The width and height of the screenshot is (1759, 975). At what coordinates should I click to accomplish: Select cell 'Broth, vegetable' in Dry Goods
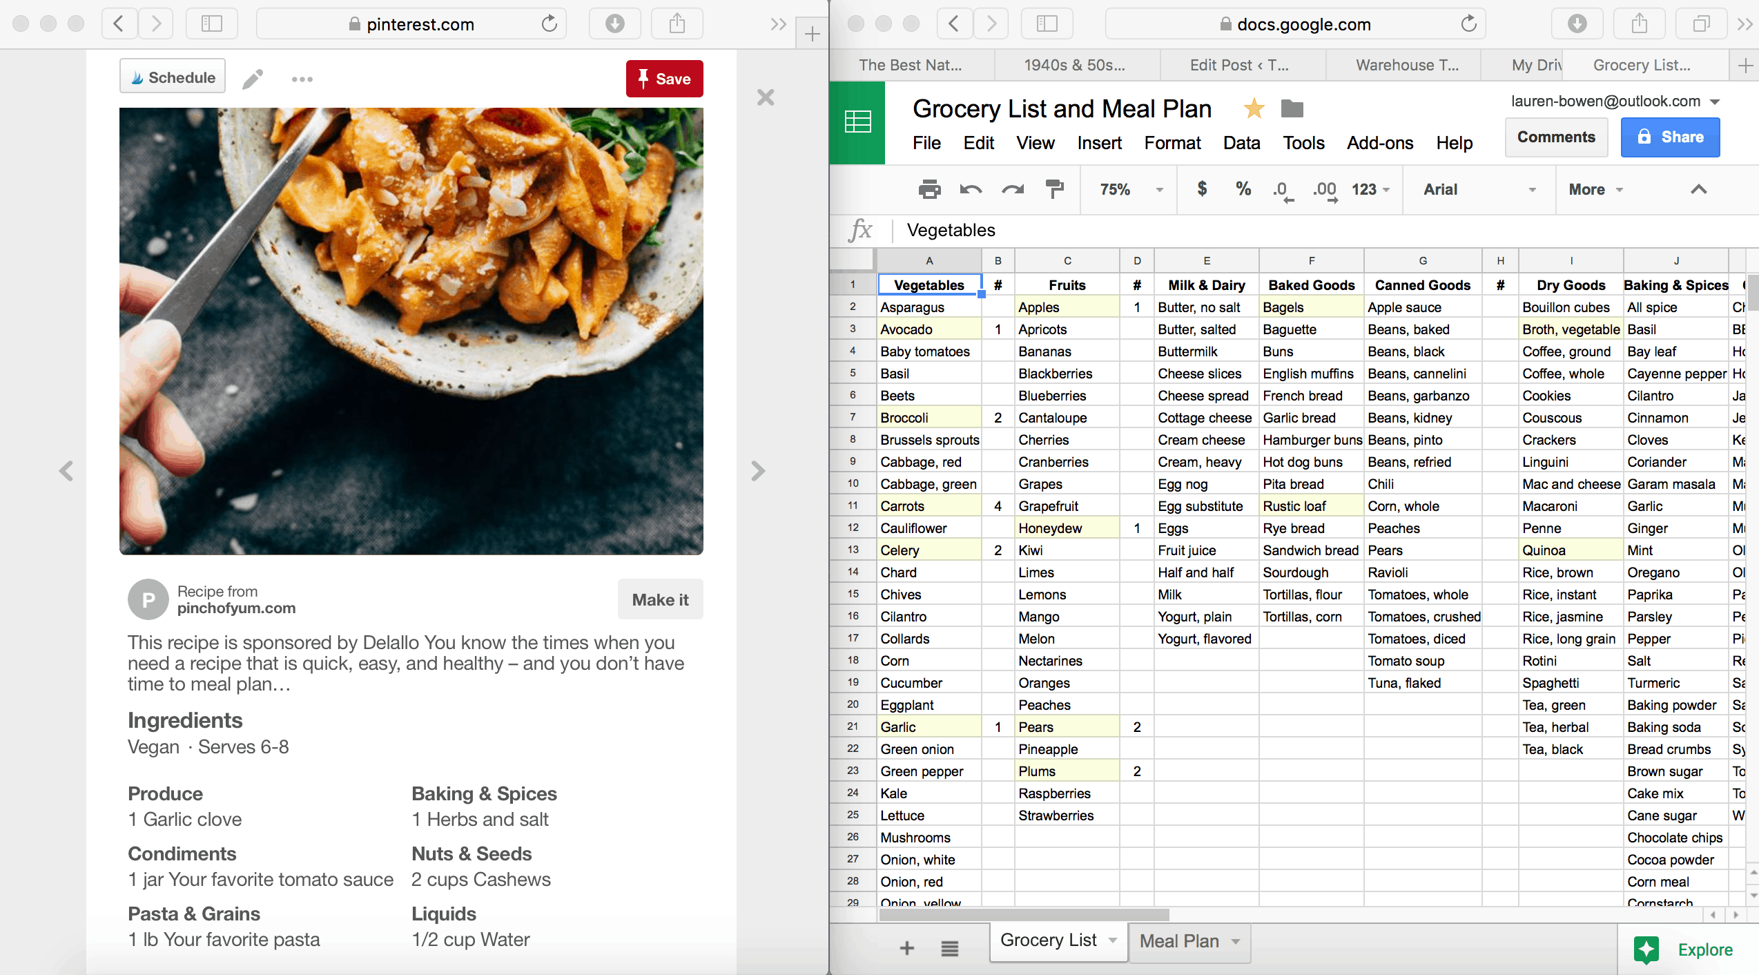pos(1571,329)
